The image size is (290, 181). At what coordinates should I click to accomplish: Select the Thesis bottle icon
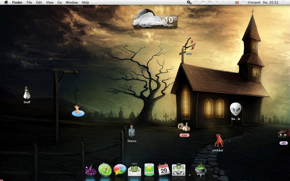[131, 131]
